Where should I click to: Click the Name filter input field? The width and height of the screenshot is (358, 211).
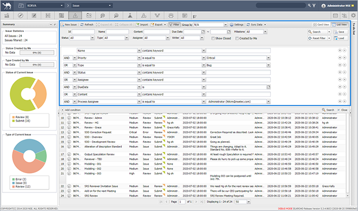(118, 31)
